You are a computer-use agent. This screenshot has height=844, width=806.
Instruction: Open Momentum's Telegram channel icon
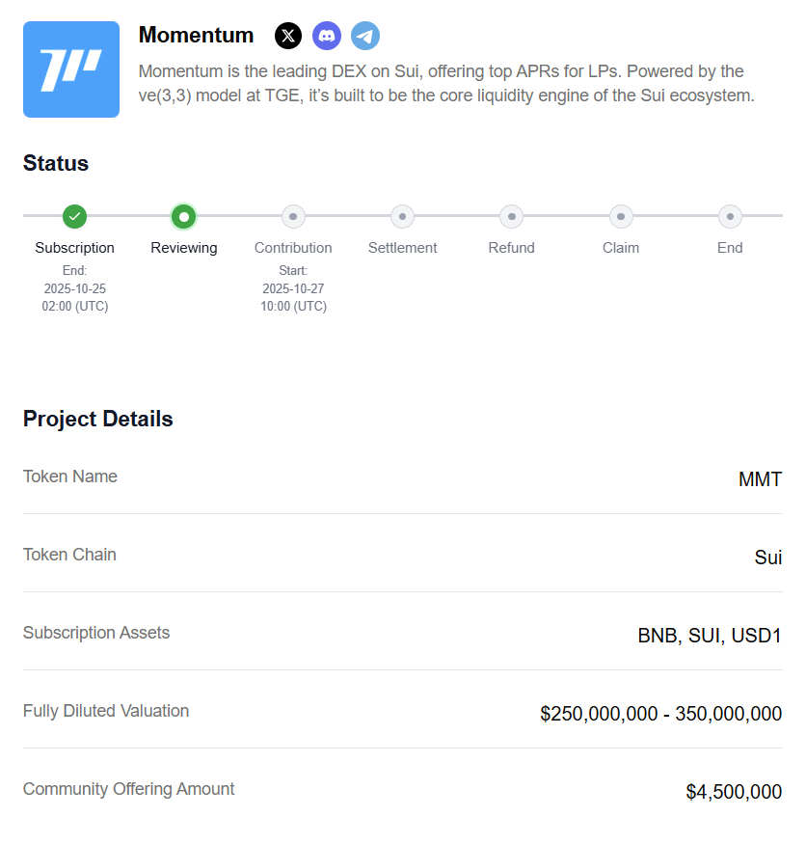[365, 36]
